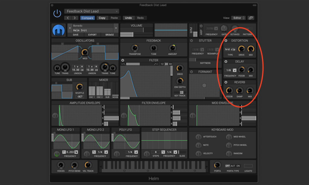Click the Compare button
The image size is (309, 185).
(87, 18)
